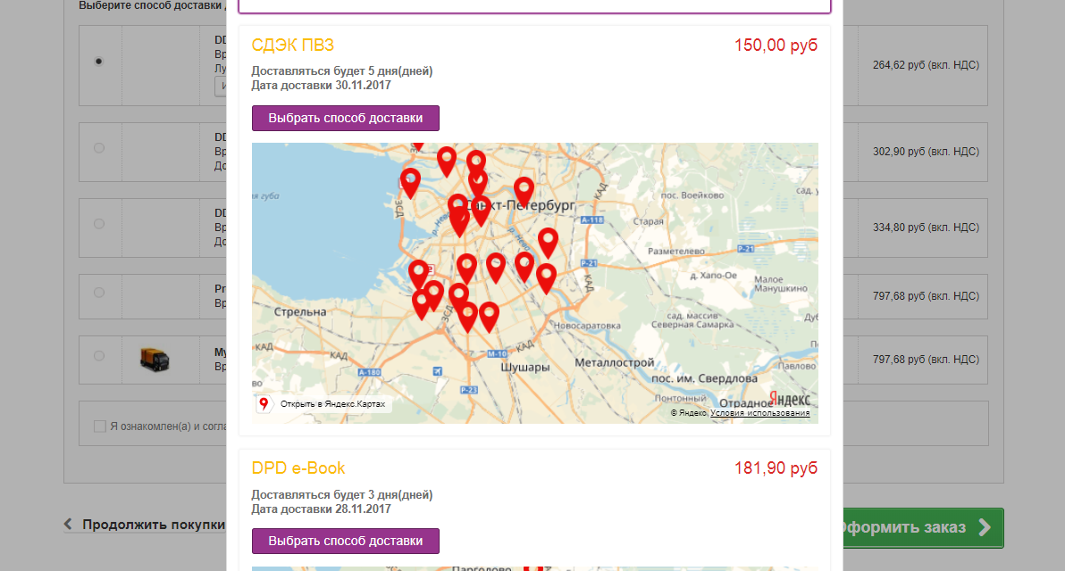This screenshot has width=1065, height=571.
Task: Click Дата доставки 28.11.2017 text
Action: point(322,509)
